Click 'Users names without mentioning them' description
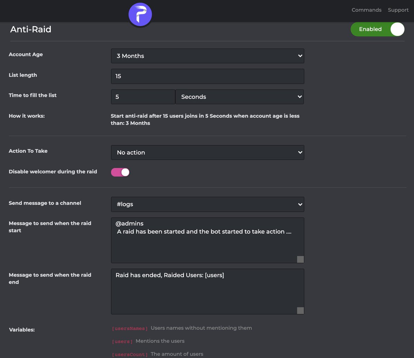Viewport: 414px width, 358px height. [201, 328]
